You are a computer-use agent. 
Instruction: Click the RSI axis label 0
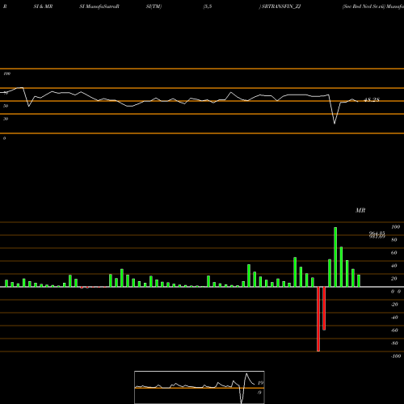4,138
